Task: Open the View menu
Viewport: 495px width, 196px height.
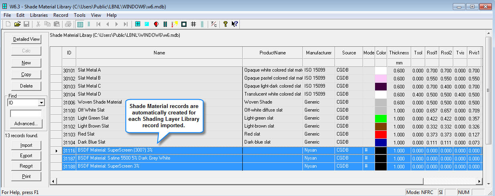Action: point(96,15)
